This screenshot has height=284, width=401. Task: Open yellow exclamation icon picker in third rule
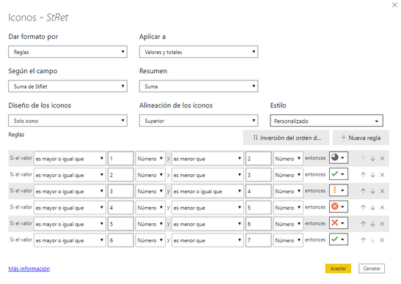pyautogui.click(x=339, y=190)
